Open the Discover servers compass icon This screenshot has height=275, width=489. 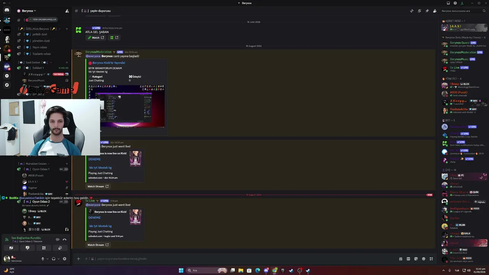click(7, 85)
